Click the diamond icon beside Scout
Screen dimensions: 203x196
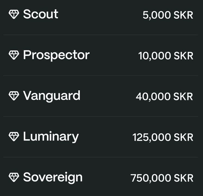[x=14, y=14]
